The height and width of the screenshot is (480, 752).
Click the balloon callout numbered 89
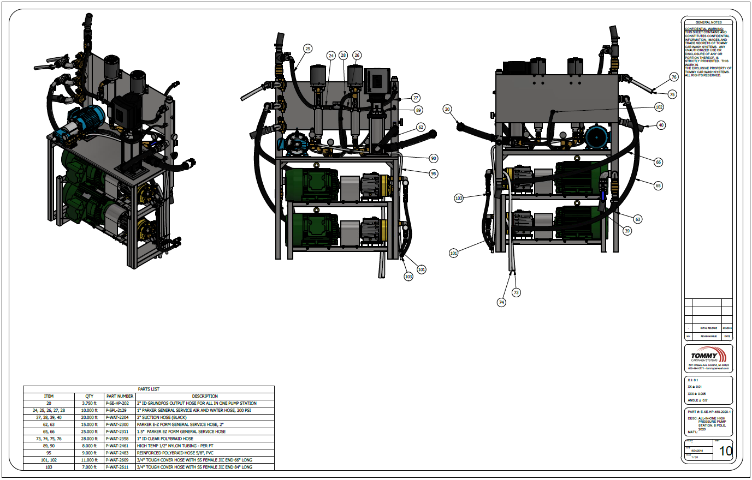click(x=418, y=110)
